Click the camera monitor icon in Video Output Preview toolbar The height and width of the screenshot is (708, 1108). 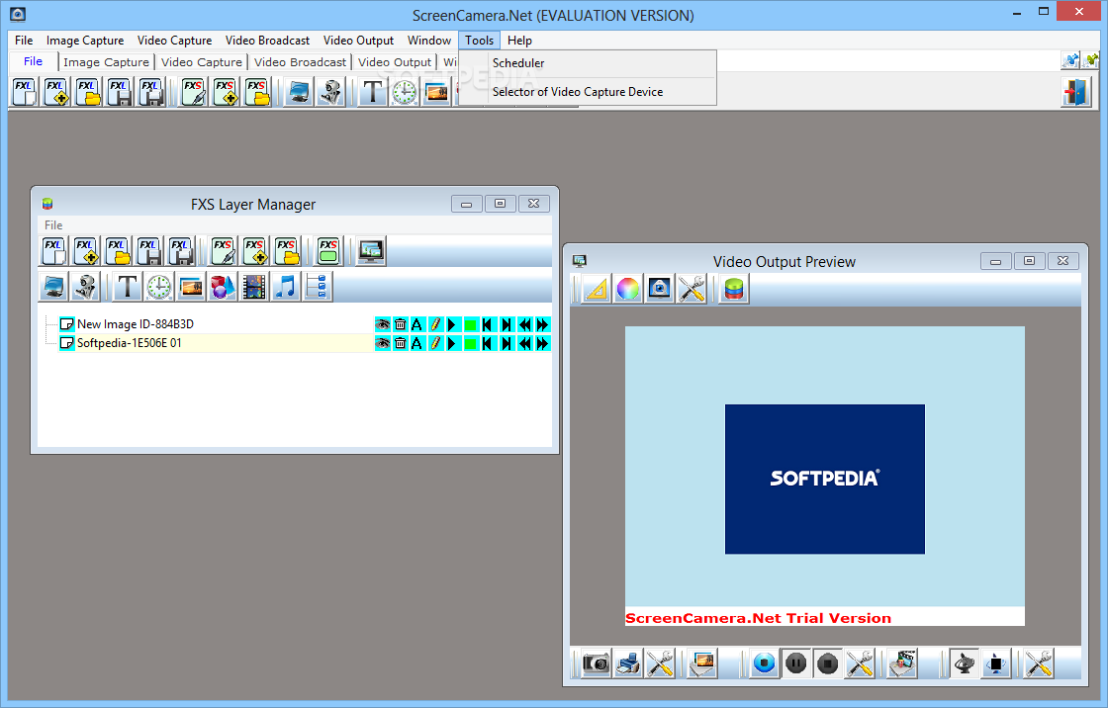point(660,289)
